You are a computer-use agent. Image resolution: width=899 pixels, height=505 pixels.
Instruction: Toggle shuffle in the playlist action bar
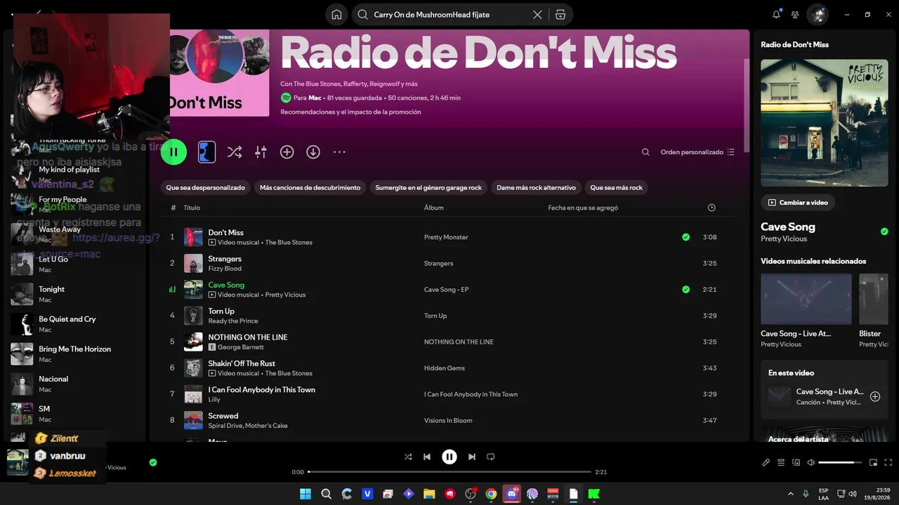pyautogui.click(x=235, y=151)
